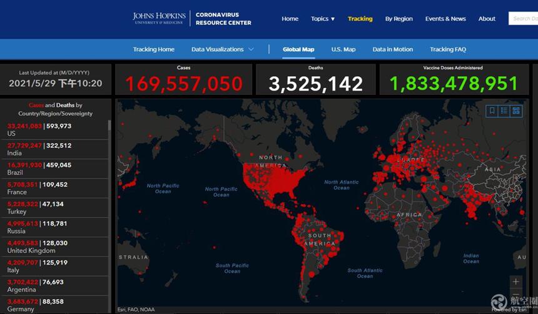Screen dimensions: 538x314
Task: Select the Russia row in country list
Action: [55, 227]
